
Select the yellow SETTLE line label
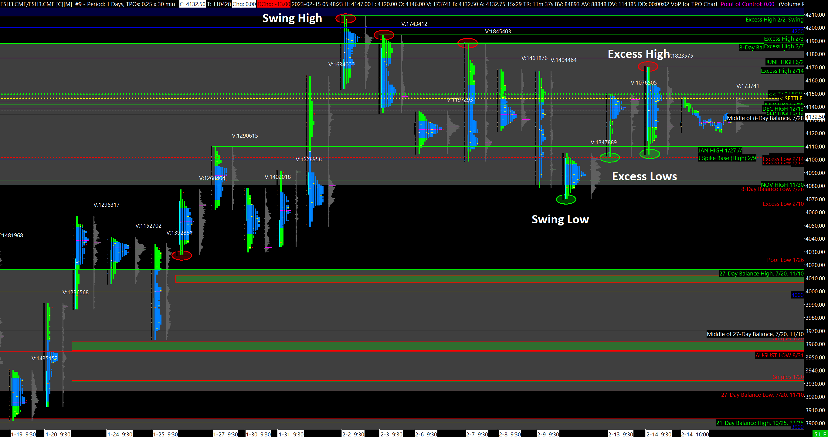coord(793,98)
